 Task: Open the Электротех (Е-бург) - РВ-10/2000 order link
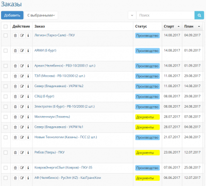(x=64, y=107)
